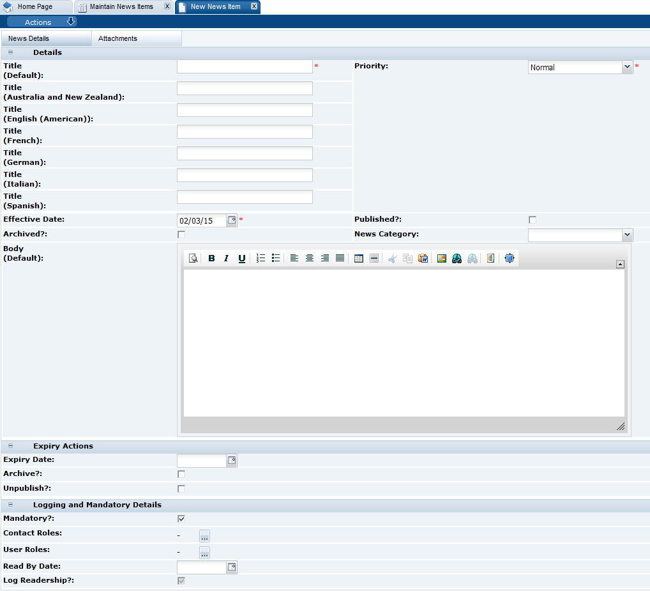650x591 pixels.
Task: Open the Actions menu
Action: tap(38, 21)
